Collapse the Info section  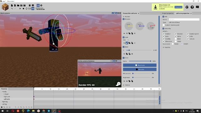163,17
